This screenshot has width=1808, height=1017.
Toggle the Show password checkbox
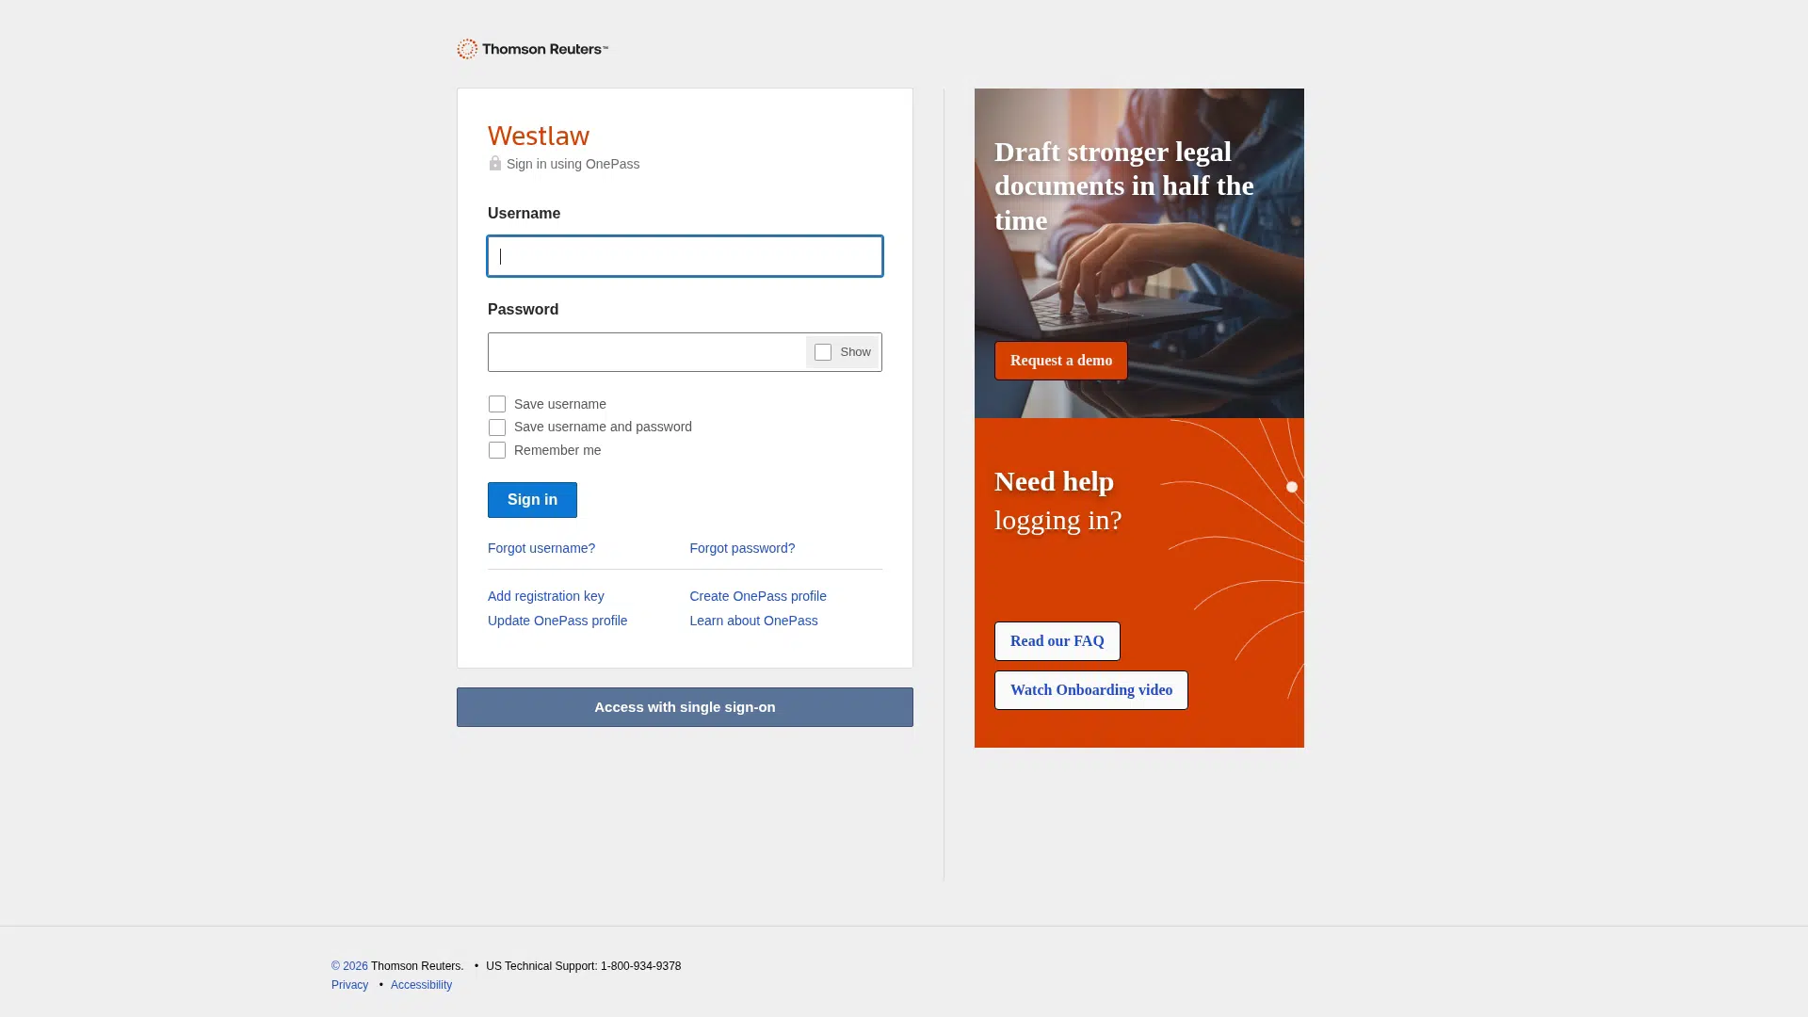823,352
